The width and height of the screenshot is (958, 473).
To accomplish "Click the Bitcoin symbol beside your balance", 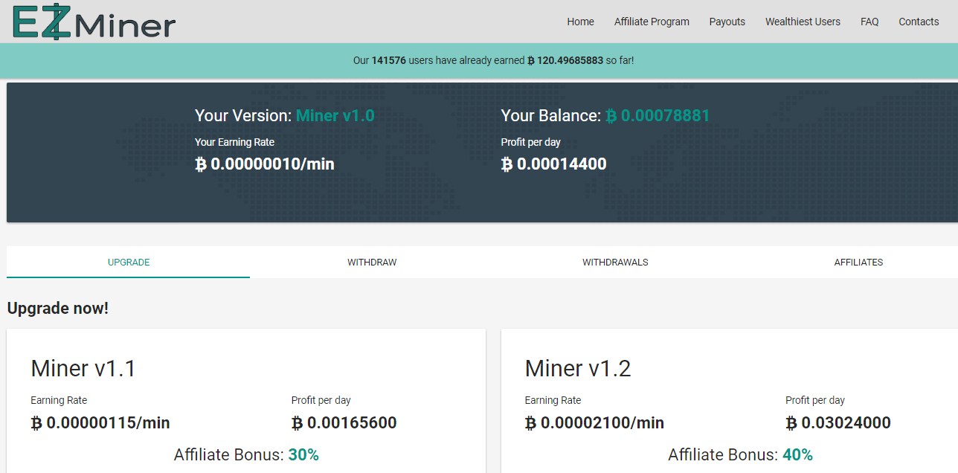I will tap(611, 116).
